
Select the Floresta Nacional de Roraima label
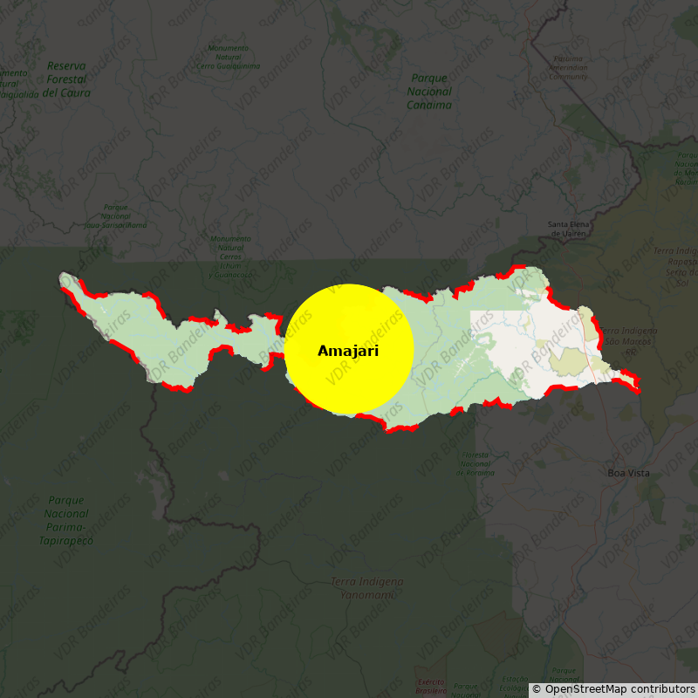[x=475, y=464]
